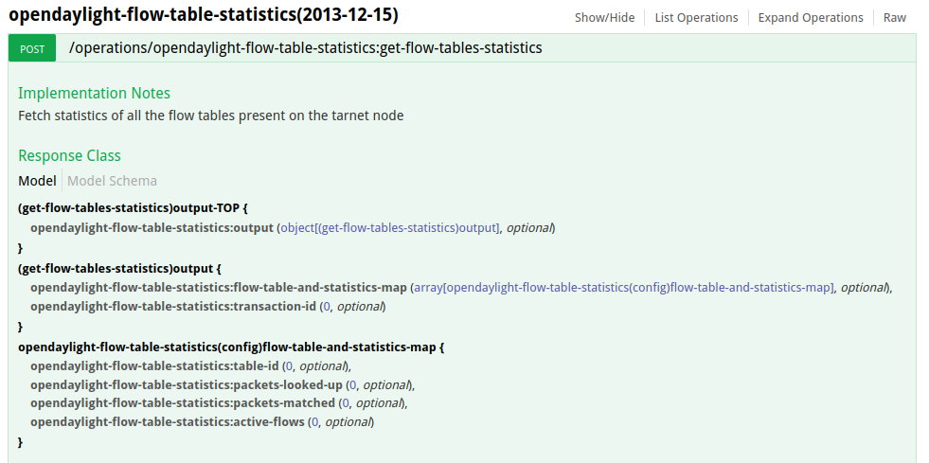Click the Response Class heading
This screenshot has width=929, height=463.
69,155
